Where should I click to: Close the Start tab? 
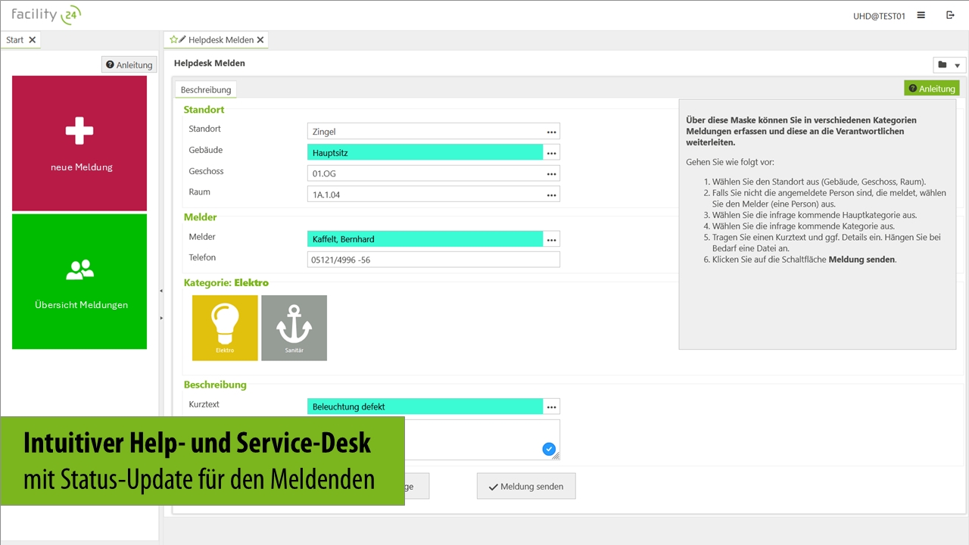[33, 40]
